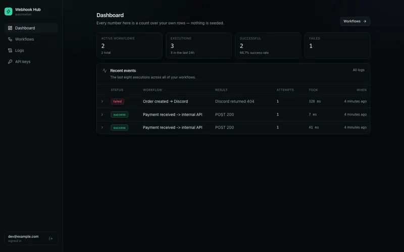Click the Workflows icon in the sidebar

[10, 39]
